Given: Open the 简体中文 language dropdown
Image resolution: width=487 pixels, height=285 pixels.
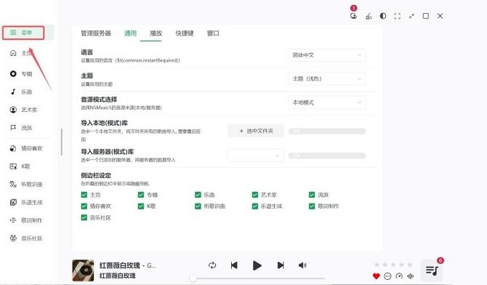Looking at the screenshot, I should pos(327,55).
